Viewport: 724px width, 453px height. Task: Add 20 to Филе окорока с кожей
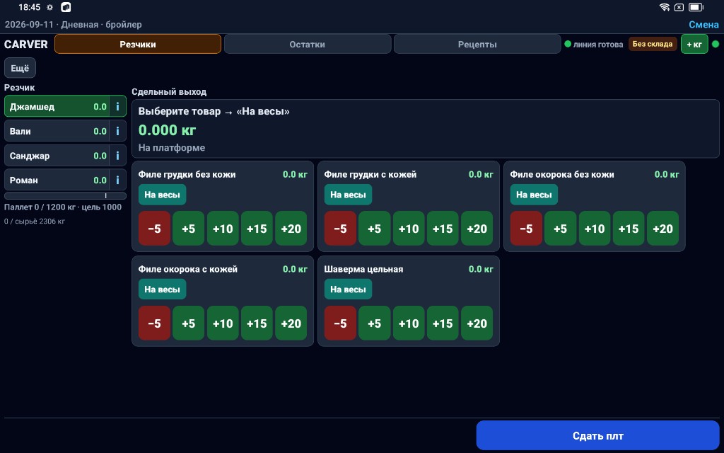291,323
